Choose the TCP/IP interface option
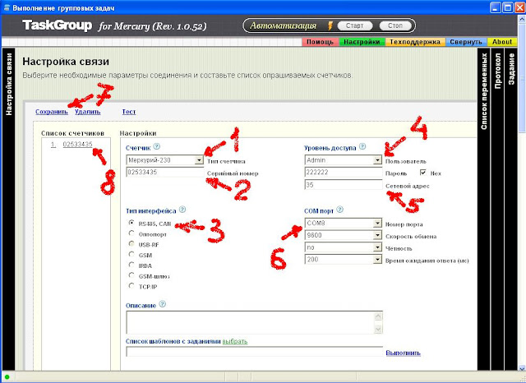This screenshot has height=383, width=526. click(x=131, y=286)
